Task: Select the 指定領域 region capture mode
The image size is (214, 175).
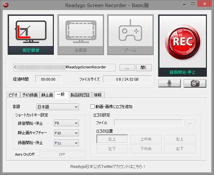Action: 31,35
